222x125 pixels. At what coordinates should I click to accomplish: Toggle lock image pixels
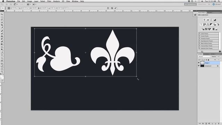[204, 60]
